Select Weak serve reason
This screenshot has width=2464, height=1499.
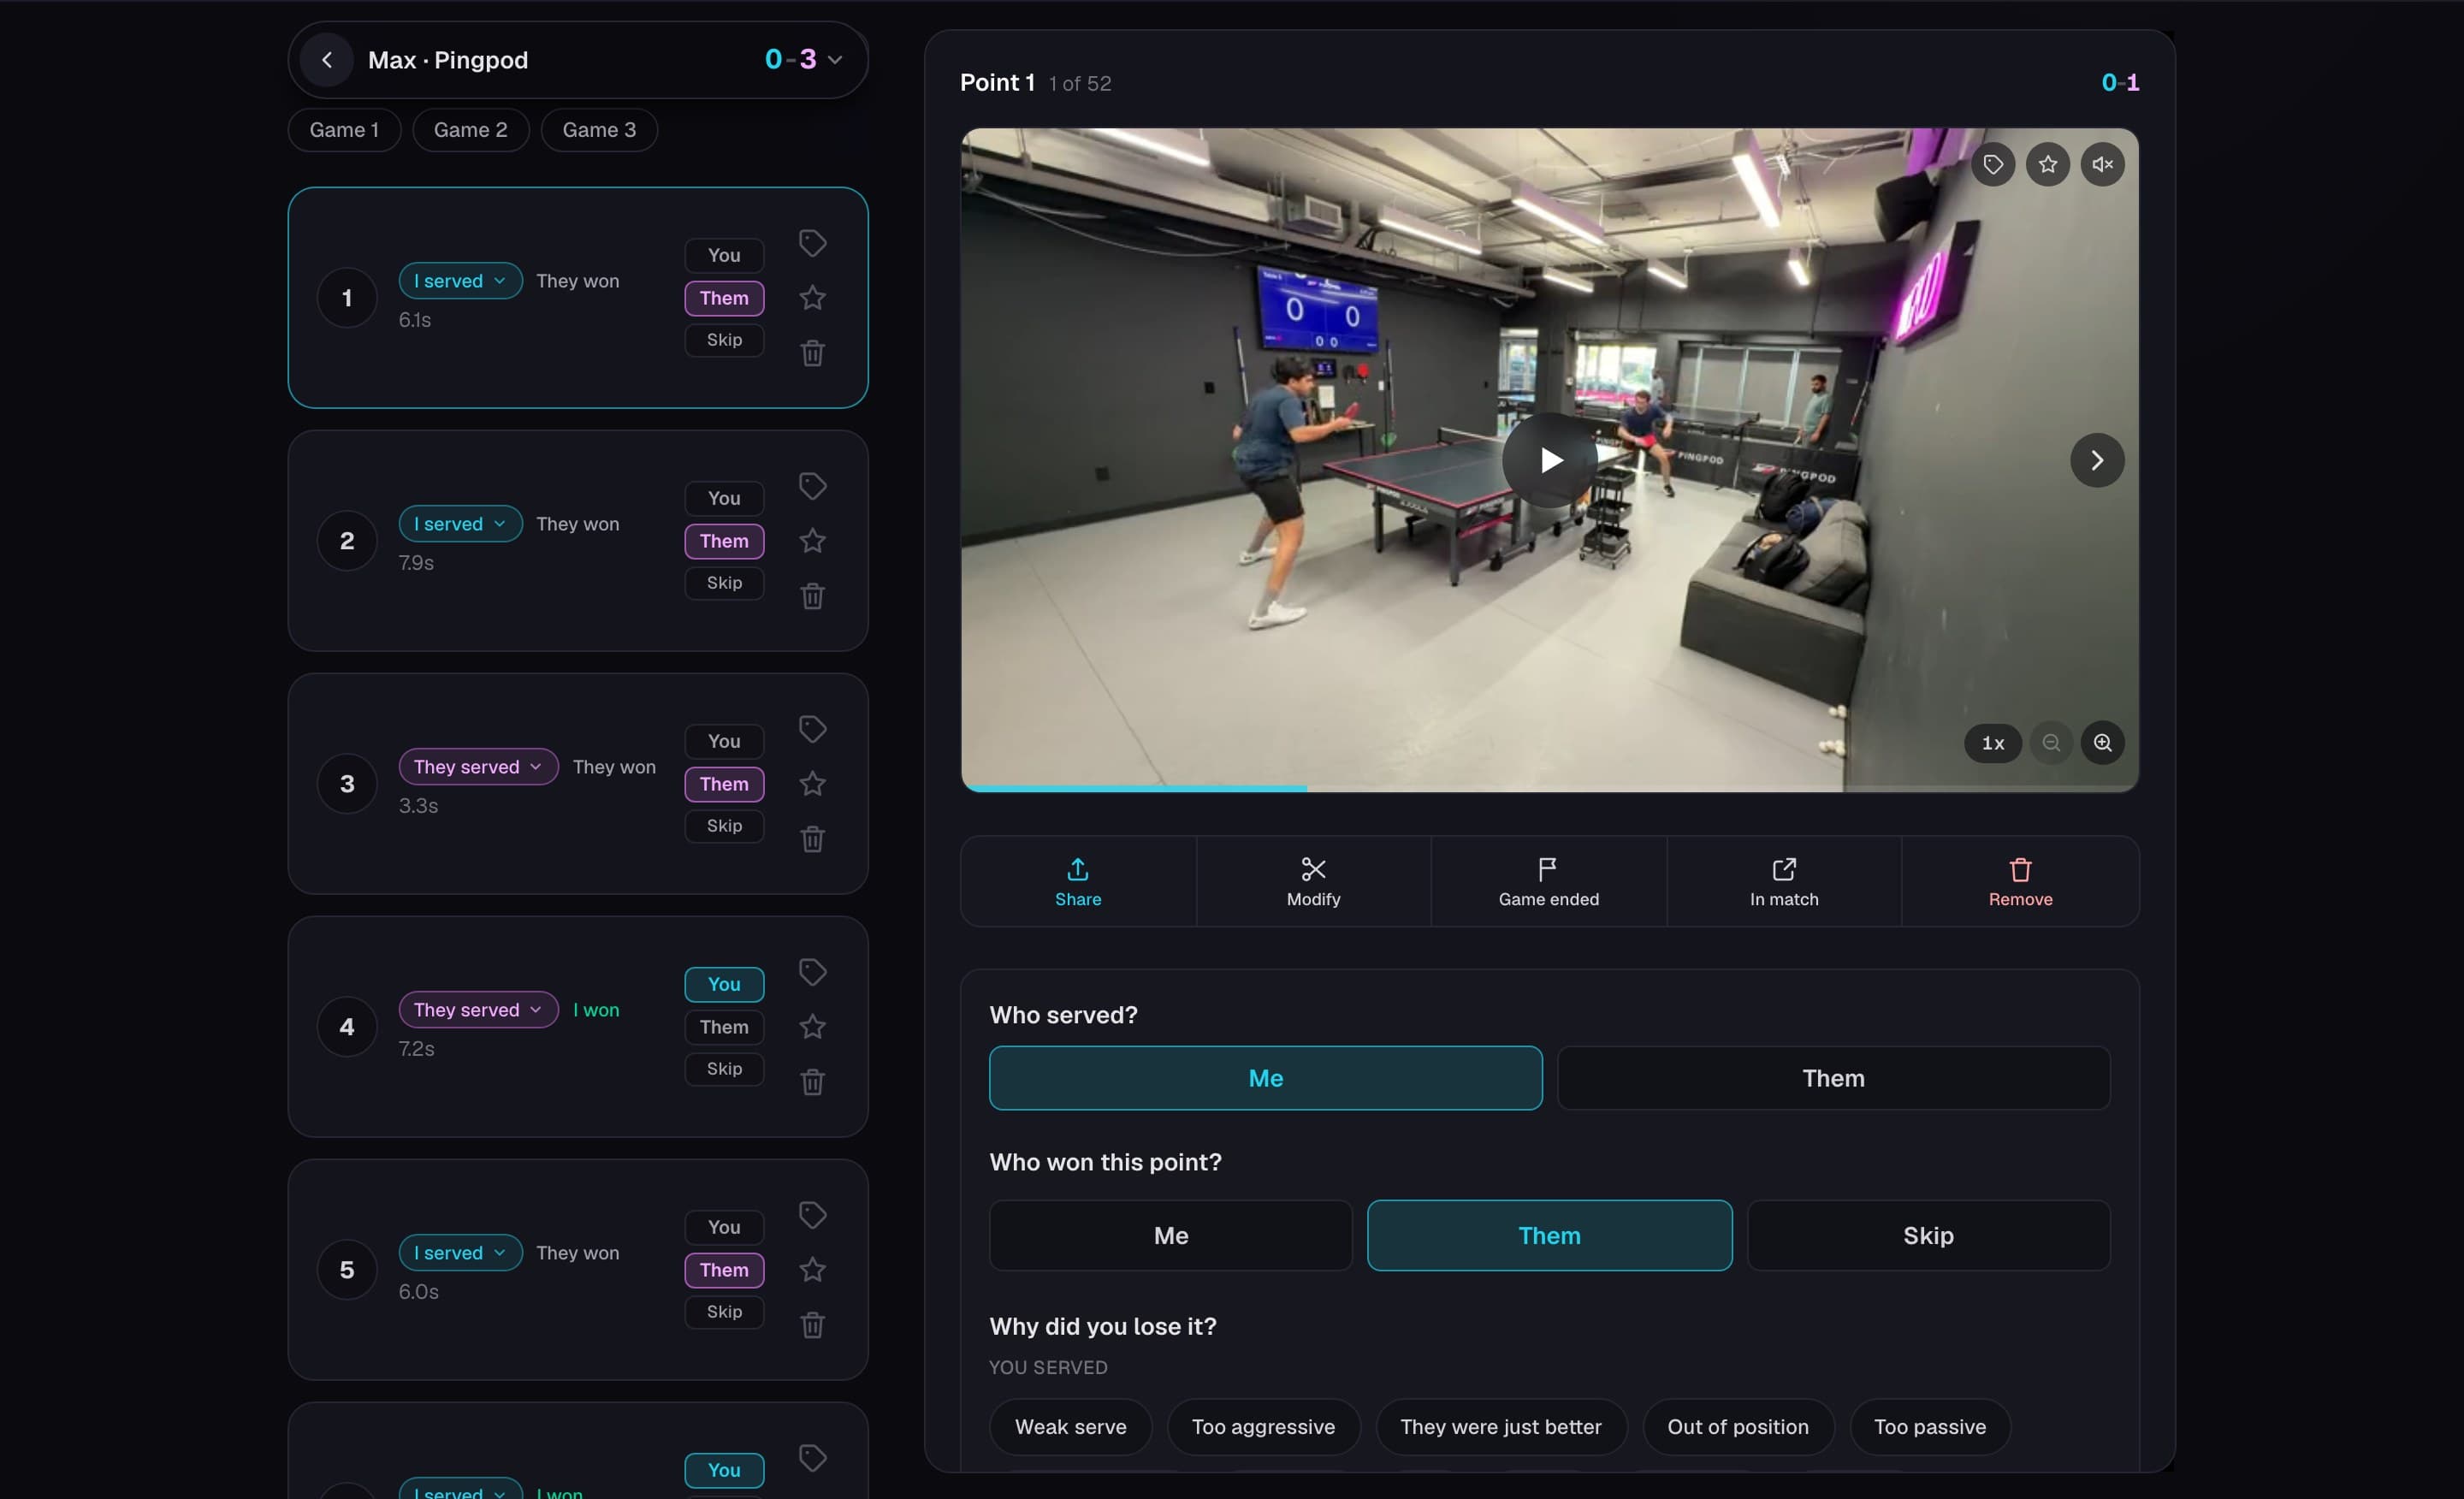pyautogui.click(x=1070, y=1427)
